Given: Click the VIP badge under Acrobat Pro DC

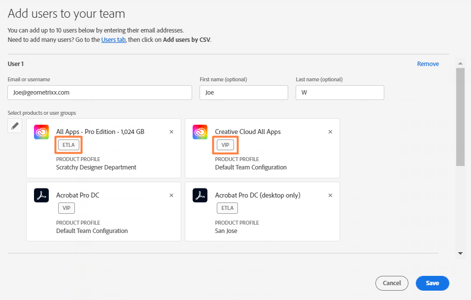Looking at the screenshot, I should (x=67, y=208).
